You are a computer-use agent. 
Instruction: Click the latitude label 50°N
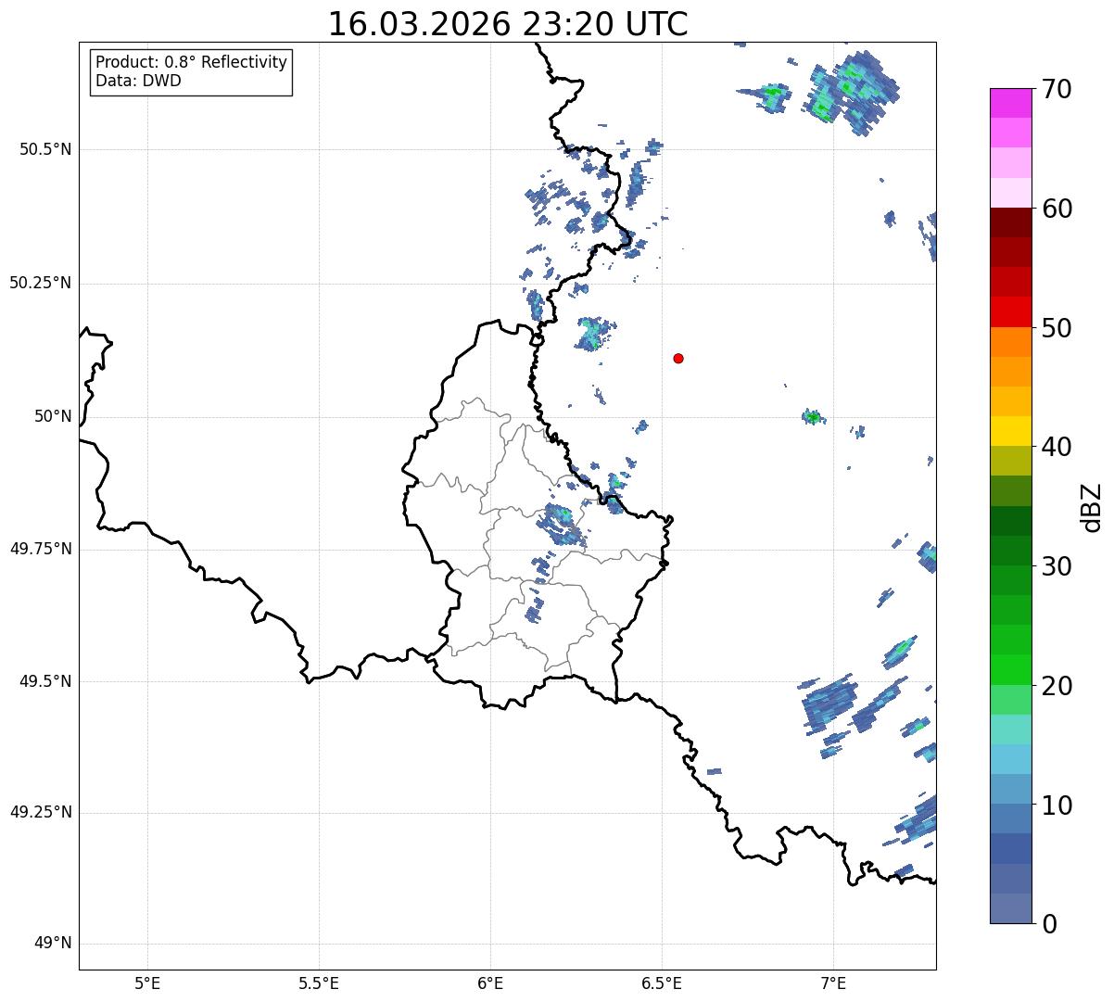53,416
